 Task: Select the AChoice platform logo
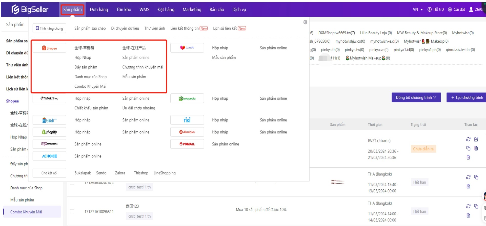point(49,156)
